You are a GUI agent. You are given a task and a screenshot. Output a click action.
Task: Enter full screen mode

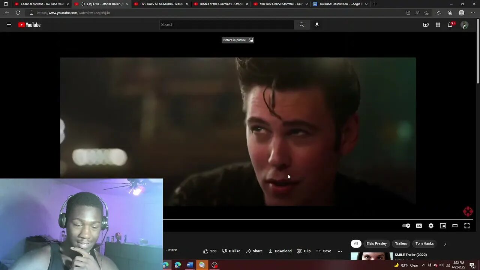(467, 226)
